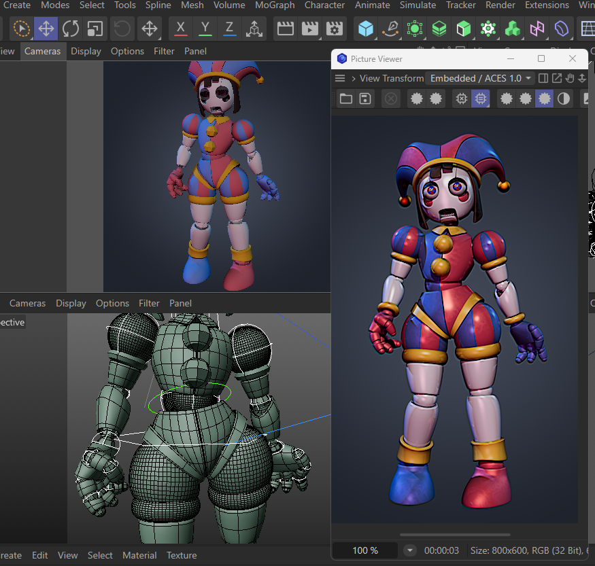Open top viewport Cameras menu
The width and height of the screenshot is (595, 566).
(42, 51)
